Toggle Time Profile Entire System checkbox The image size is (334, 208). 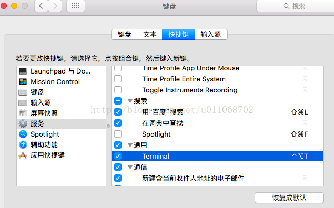tap(118, 79)
